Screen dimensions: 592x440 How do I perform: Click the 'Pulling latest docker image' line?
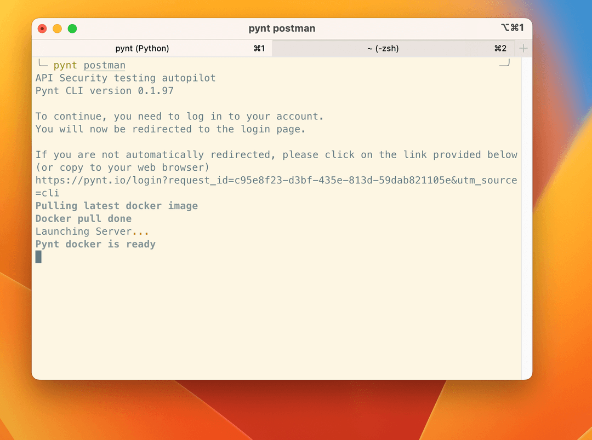point(116,206)
